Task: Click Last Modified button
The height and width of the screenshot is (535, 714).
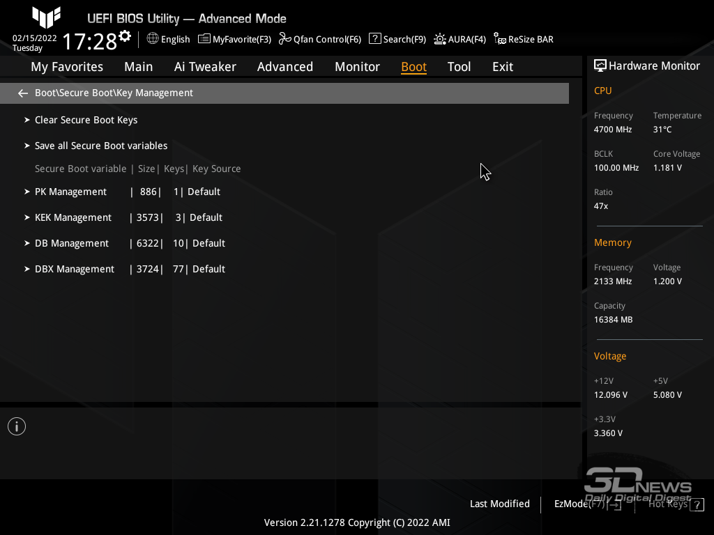Action: 499,504
